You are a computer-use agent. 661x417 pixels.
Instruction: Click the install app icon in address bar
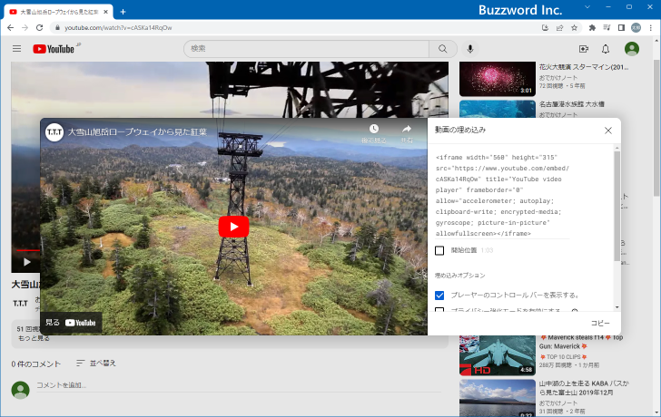[545, 28]
